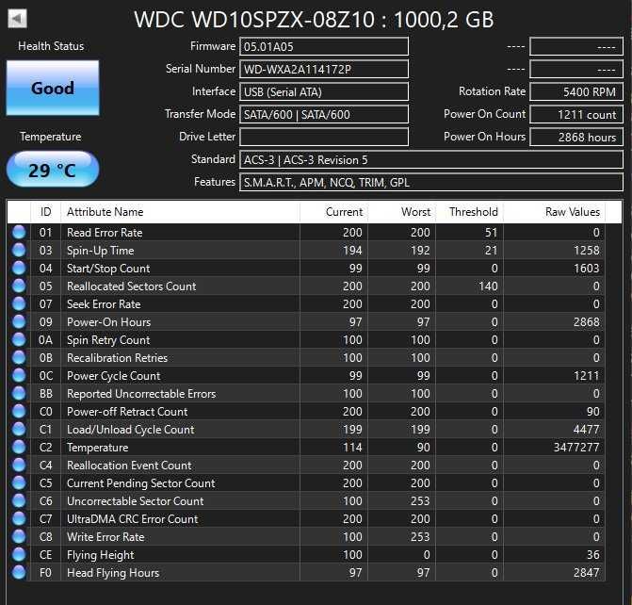Screen dimensions: 632x605
Task: Click the status orb for Reallocated Sectors Count
Action: point(19,286)
